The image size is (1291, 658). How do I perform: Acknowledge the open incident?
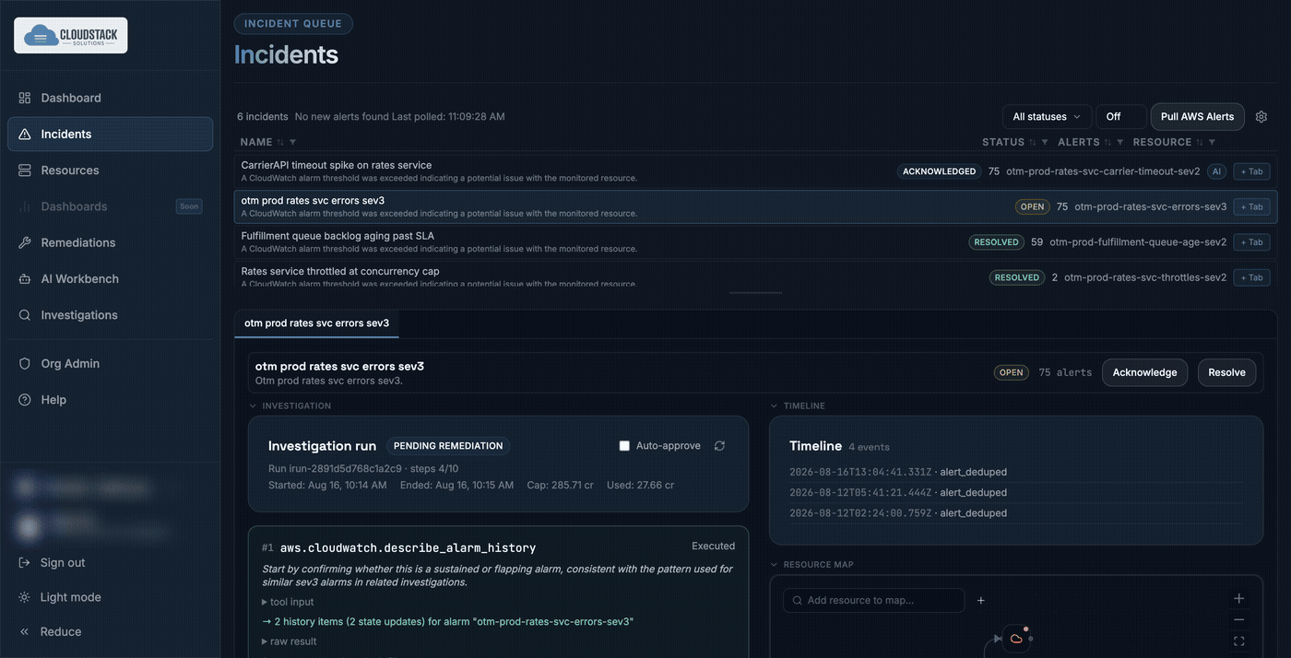[1144, 372]
